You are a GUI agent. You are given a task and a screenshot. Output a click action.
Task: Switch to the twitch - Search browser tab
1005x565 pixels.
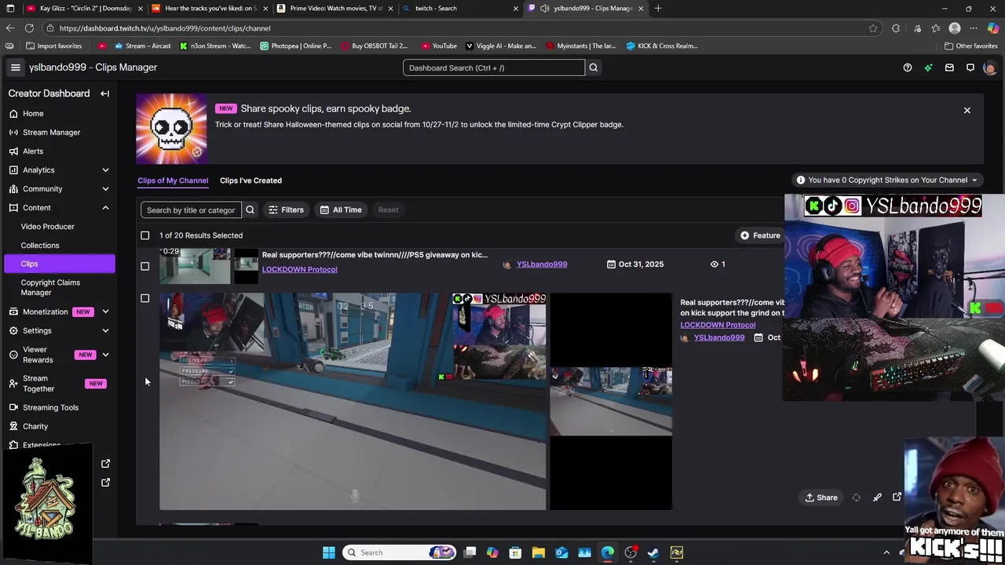click(x=459, y=8)
